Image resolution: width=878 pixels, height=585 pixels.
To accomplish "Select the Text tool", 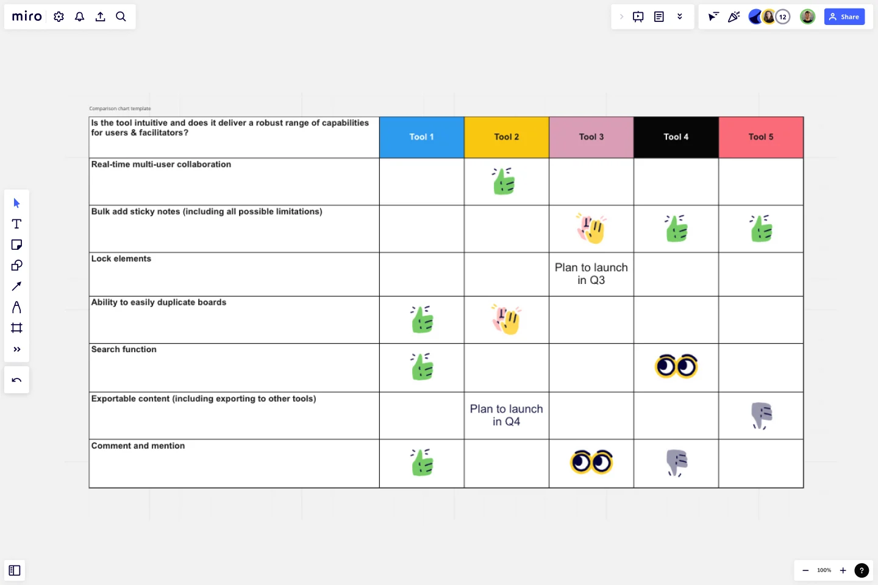I will coord(16,224).
